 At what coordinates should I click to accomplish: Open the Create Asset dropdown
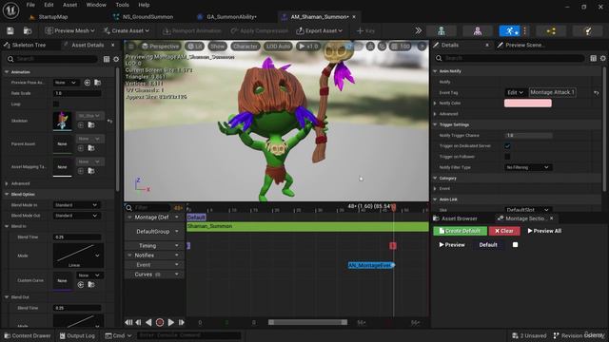pyautogui.click(x=127, y=30)
